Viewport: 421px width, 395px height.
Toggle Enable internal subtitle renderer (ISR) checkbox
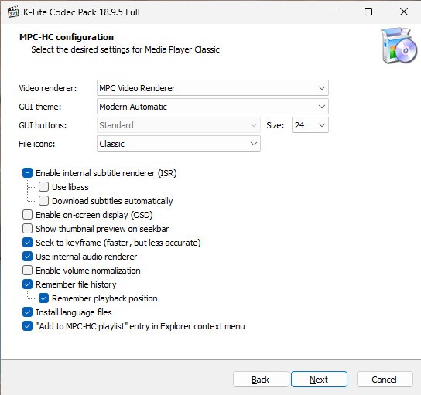27,173
